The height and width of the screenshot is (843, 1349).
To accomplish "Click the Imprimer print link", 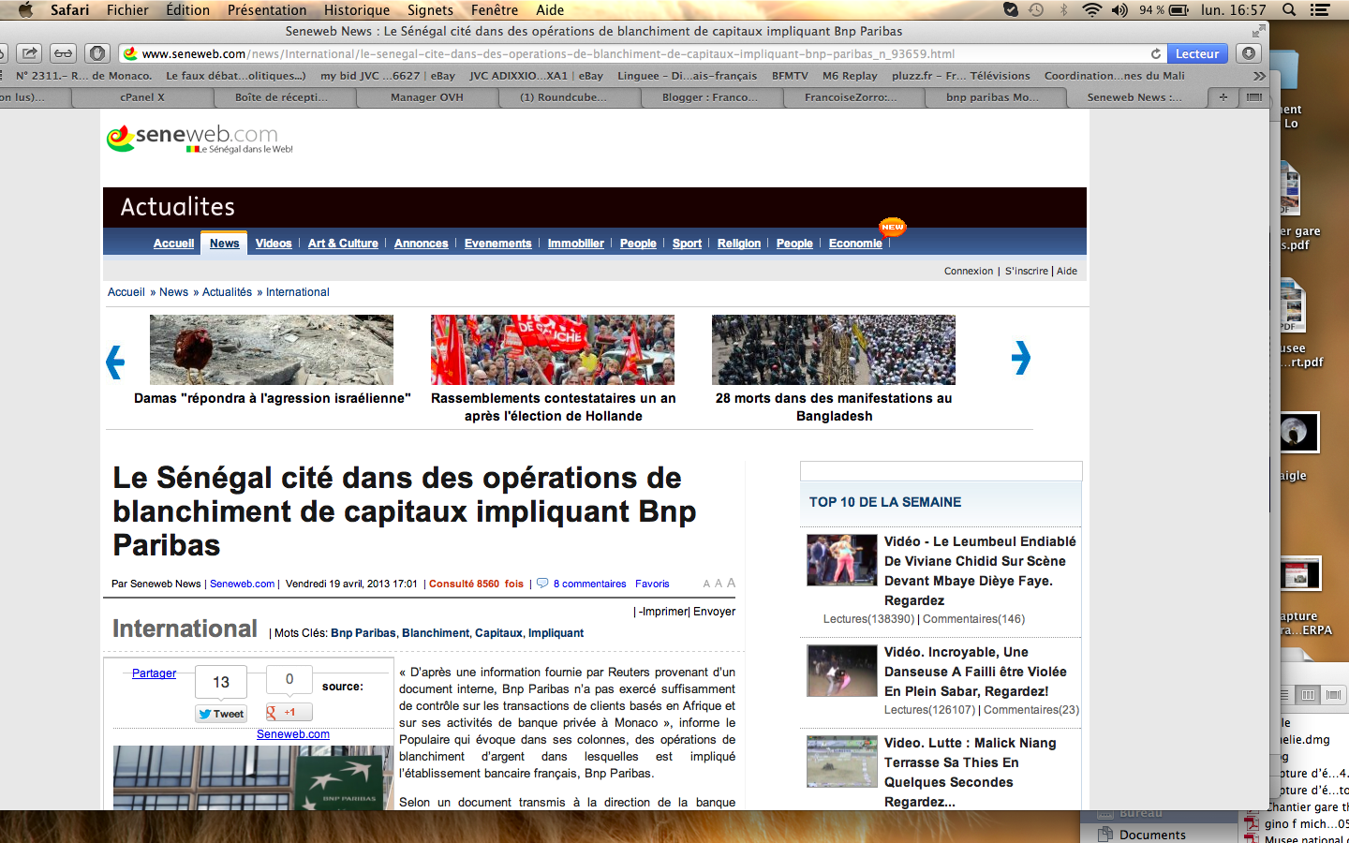I will (x=664, y=612).
